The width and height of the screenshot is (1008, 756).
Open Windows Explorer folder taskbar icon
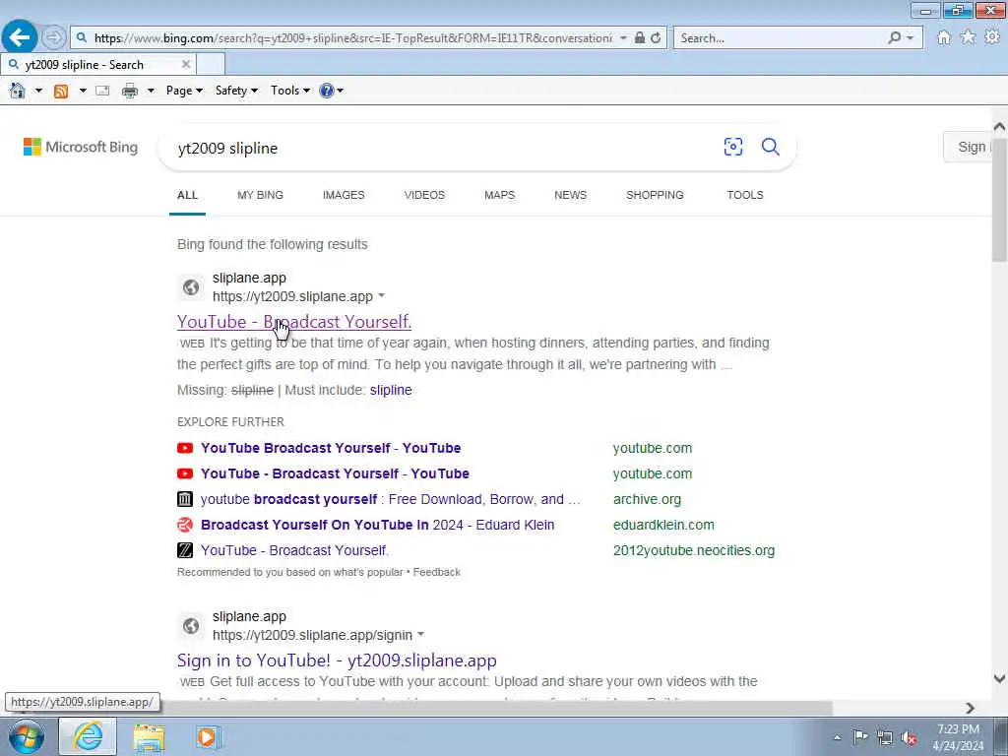coord(150,737)
